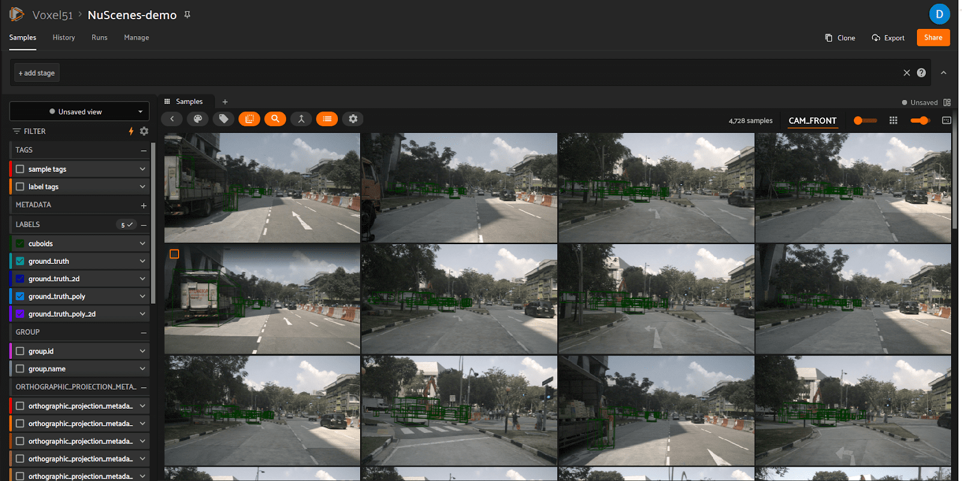Click the sidebar vertical scrollbar
962x481 pixels.
pyautogui.click(x=153, y=222)
